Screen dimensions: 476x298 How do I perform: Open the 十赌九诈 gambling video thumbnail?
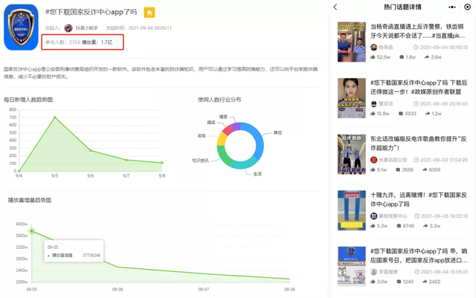tap(352, 210)
